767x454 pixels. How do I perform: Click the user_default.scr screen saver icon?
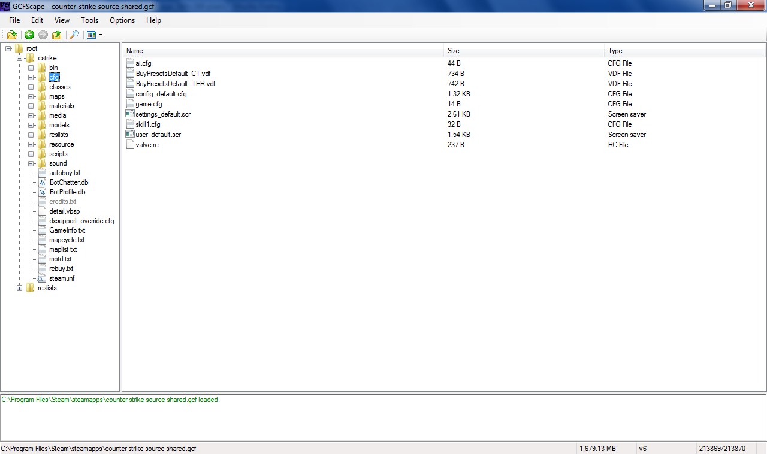pos(130,134)
